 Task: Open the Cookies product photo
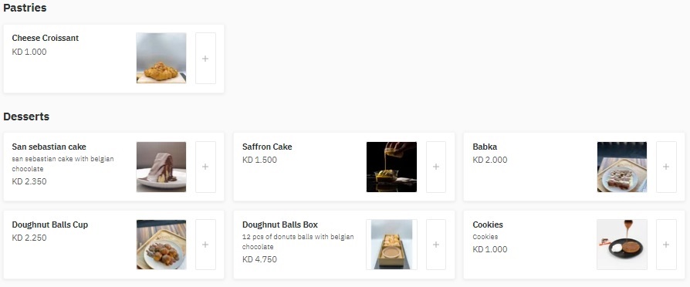pyautogui.click(x=622, y=245)
